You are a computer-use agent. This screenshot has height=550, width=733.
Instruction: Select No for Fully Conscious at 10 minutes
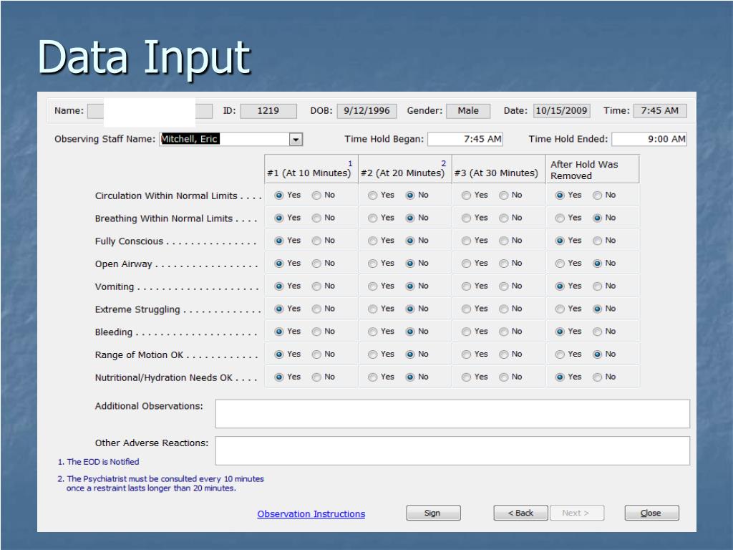(316, 241)
